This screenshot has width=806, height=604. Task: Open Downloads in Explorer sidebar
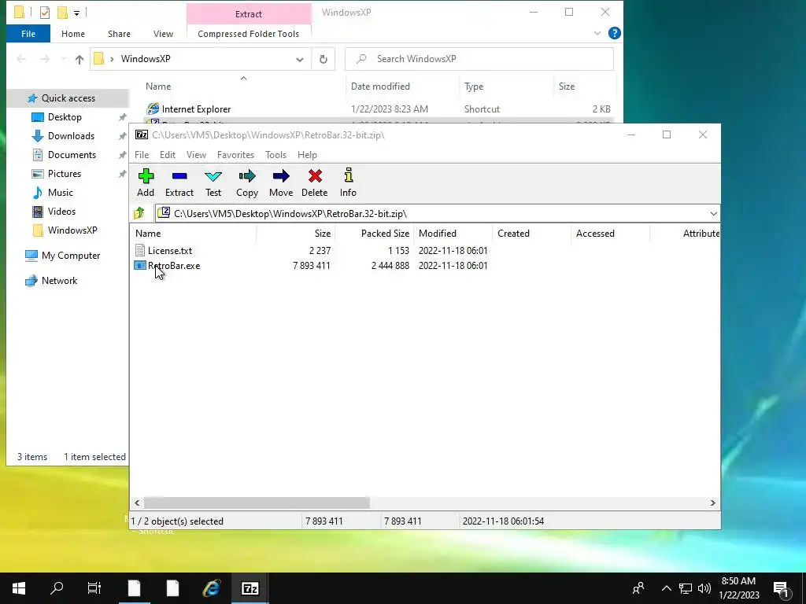click(x=71, y=136)
